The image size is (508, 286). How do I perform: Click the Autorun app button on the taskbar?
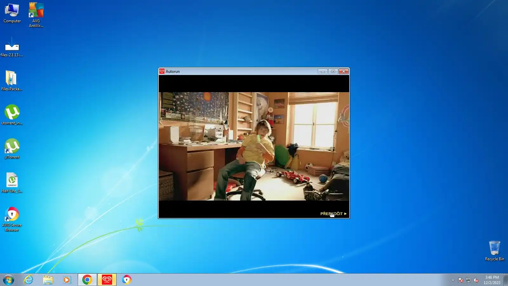click(107, 280)
